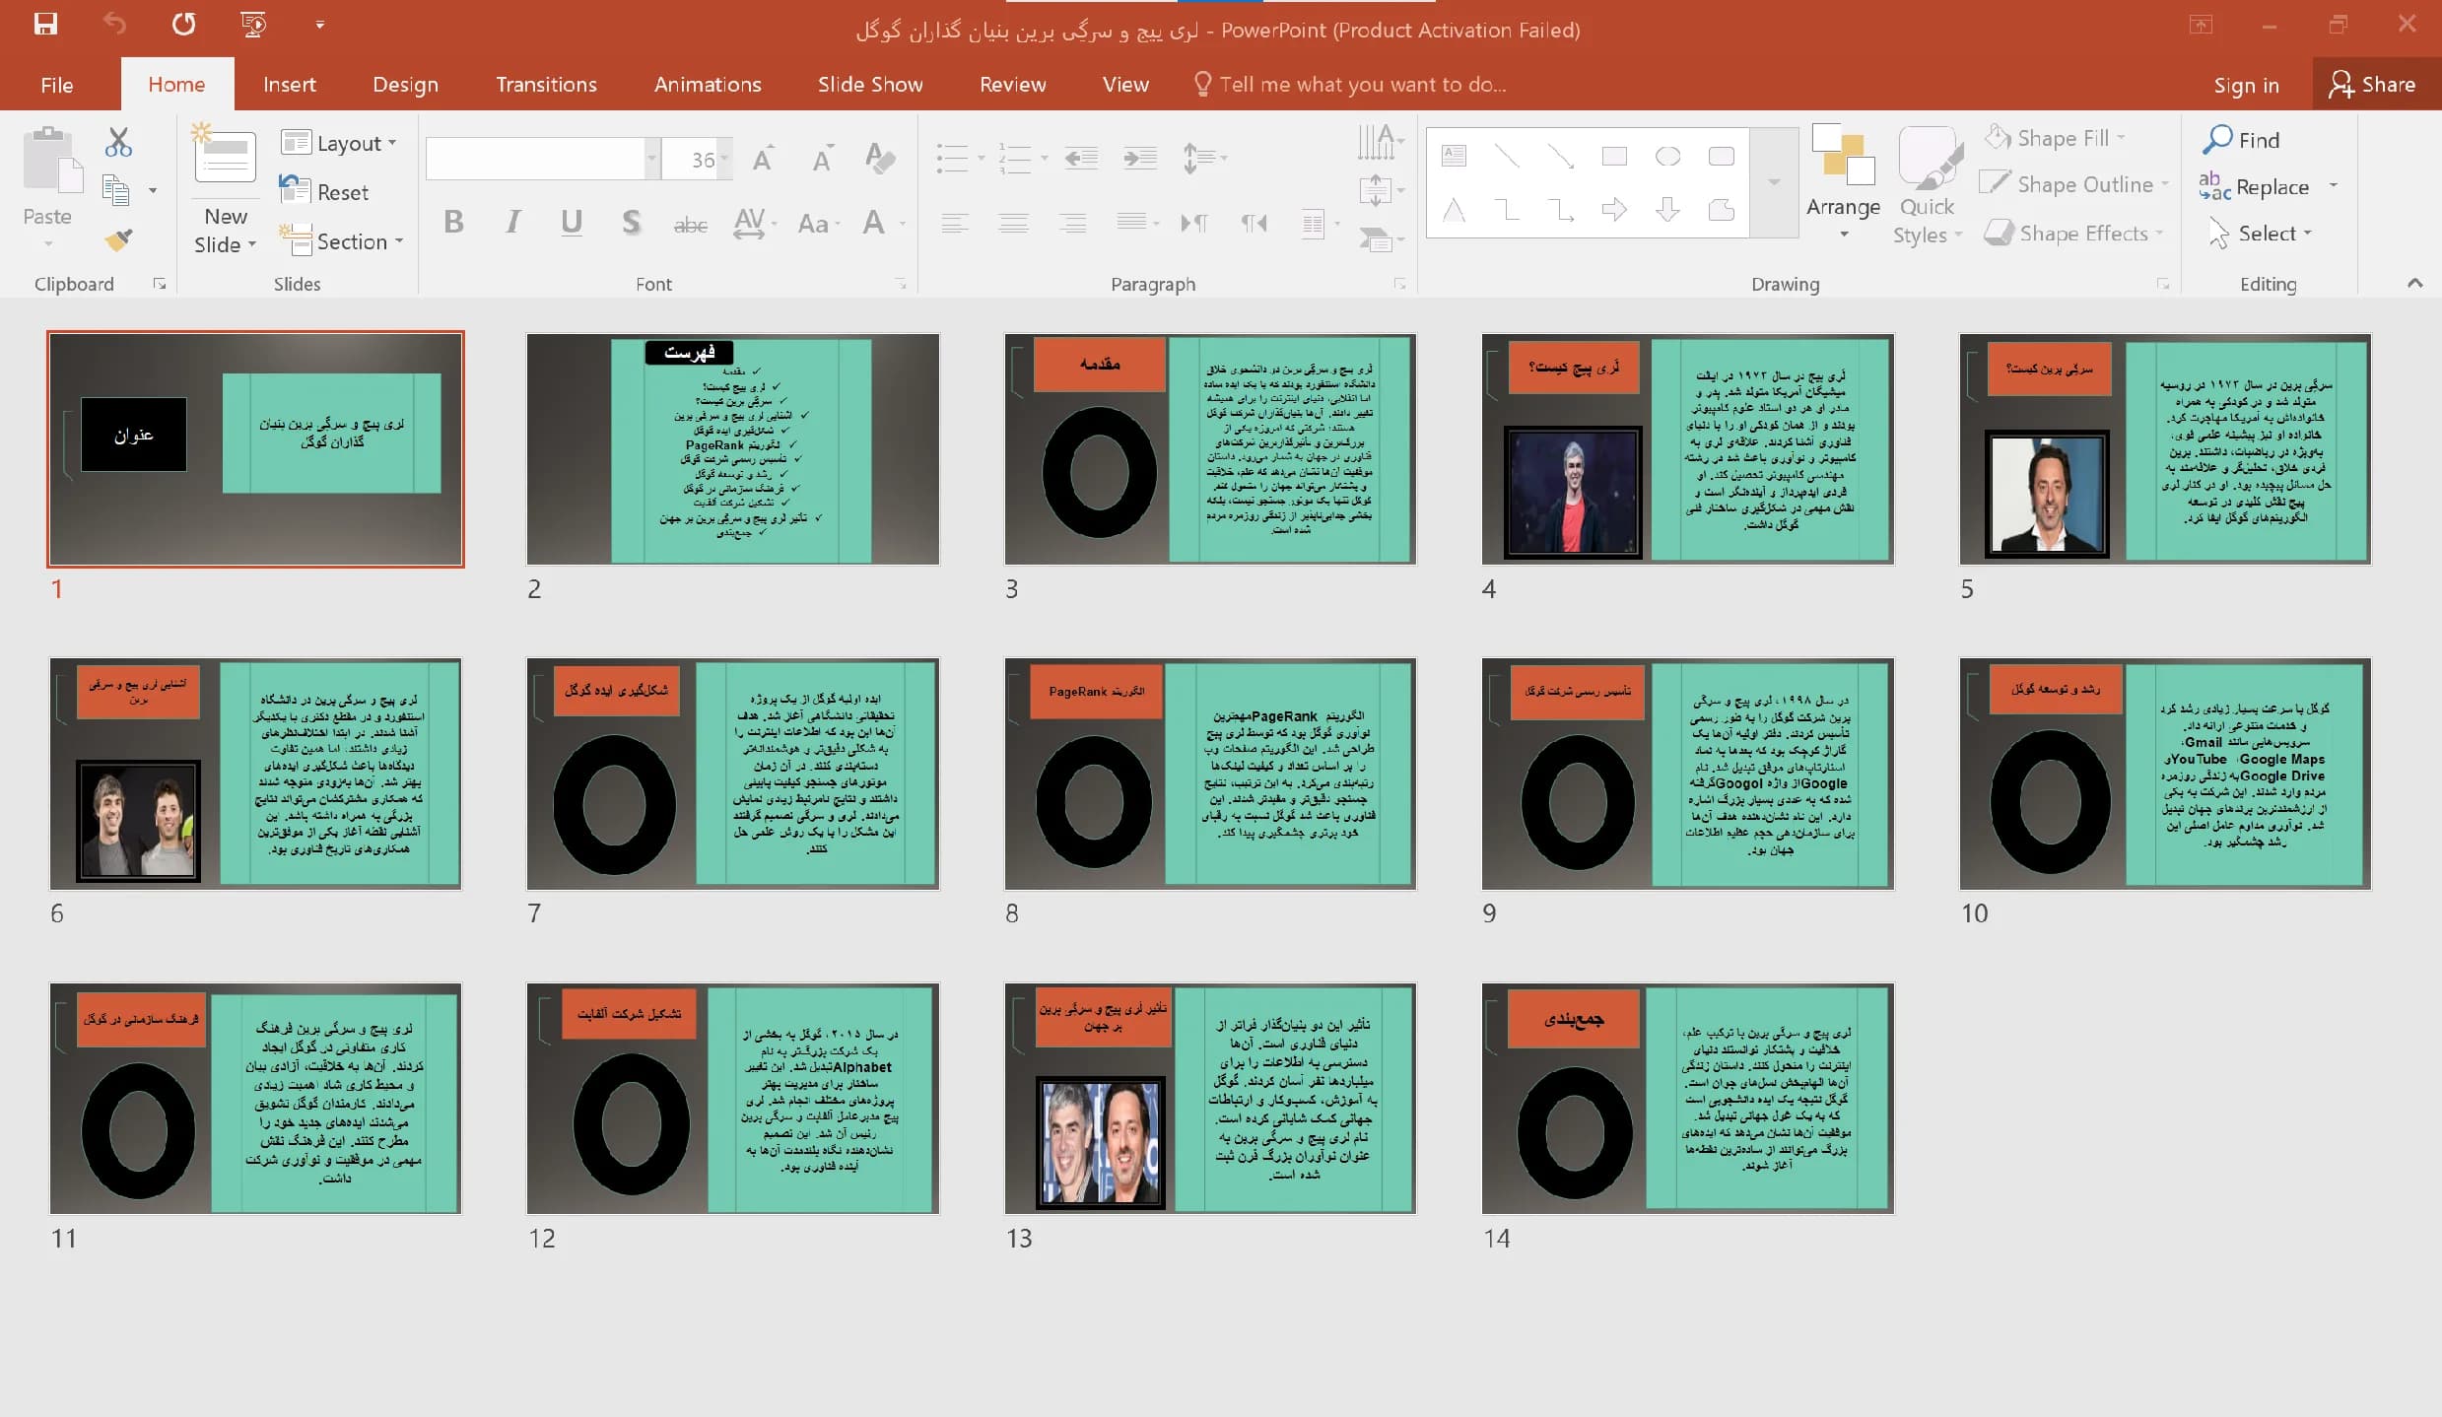Click Increase Font Size icon
2442x1417 pixels.
762,159
